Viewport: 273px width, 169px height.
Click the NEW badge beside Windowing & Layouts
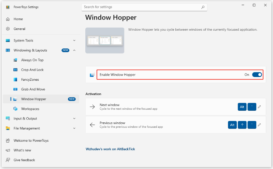tap(66, 50)
